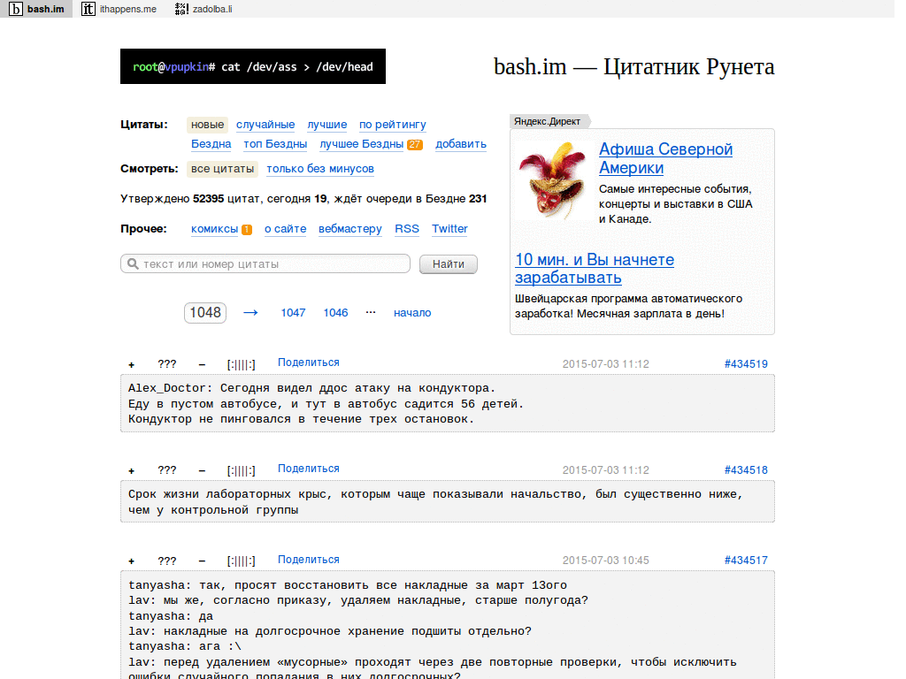Click the timestamp 2015-07-03 10:45
The width and height of the screenshot is (906, 679).
tap(605, 561)
